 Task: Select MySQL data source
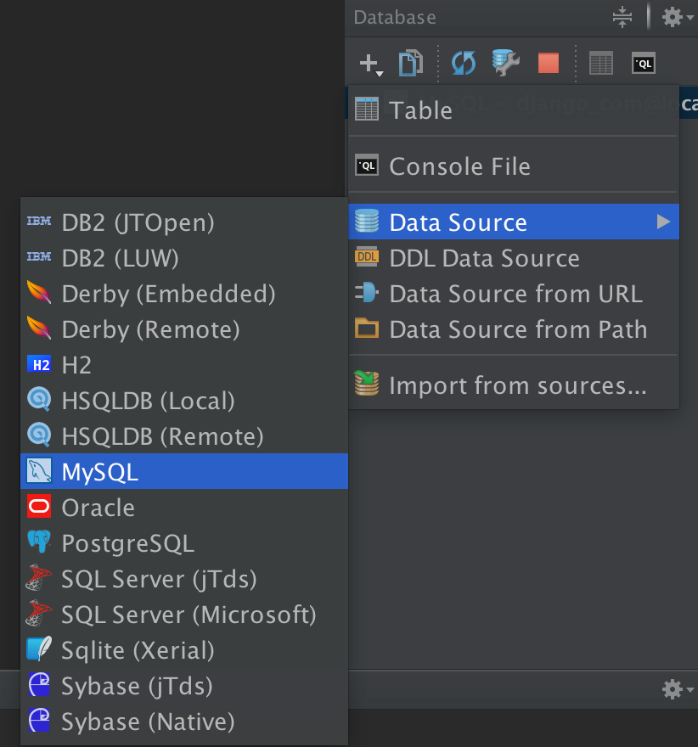click(184, 471)
